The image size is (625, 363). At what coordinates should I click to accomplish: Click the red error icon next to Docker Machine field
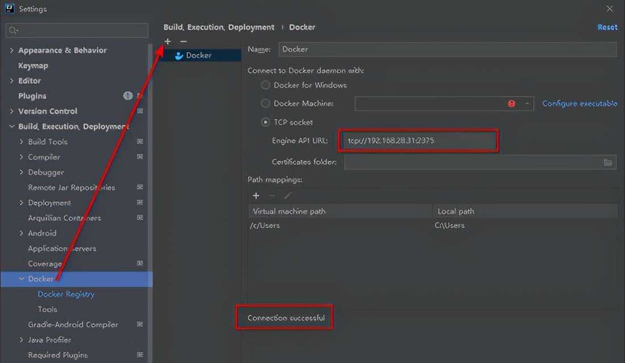point(511,103)
